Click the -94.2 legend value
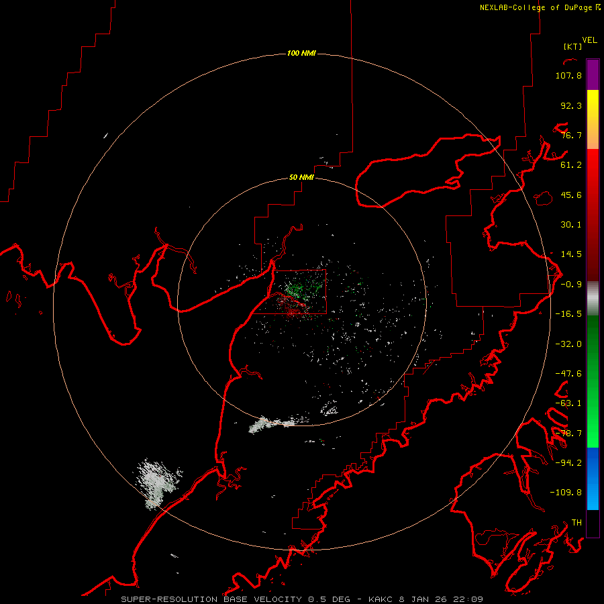Image resolution: width=604 pixels, height=604 pixels. 568,463
